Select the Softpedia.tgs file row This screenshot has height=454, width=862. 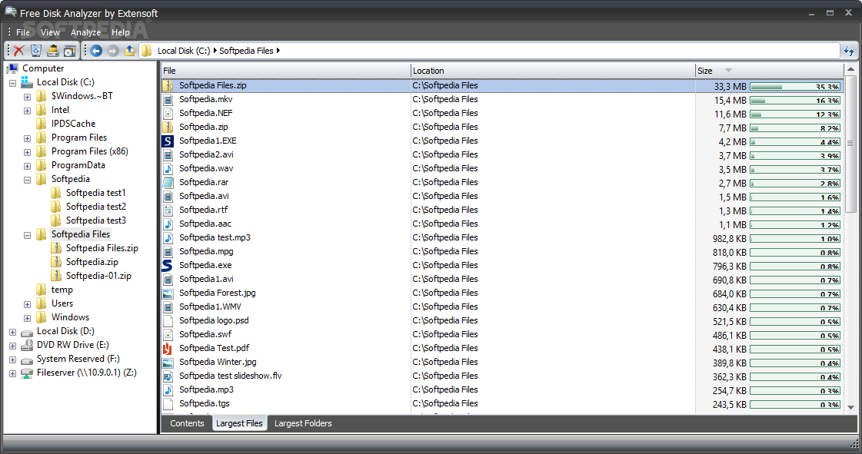[502, 403]
